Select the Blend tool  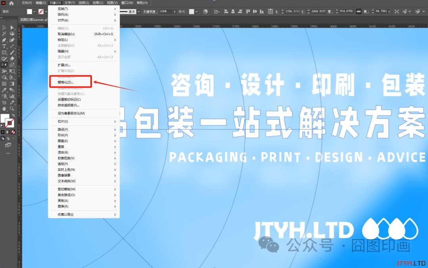point(12,90)
